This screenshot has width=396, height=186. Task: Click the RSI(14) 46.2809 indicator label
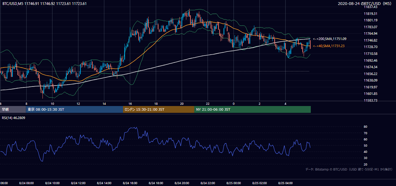pos(13,118)
